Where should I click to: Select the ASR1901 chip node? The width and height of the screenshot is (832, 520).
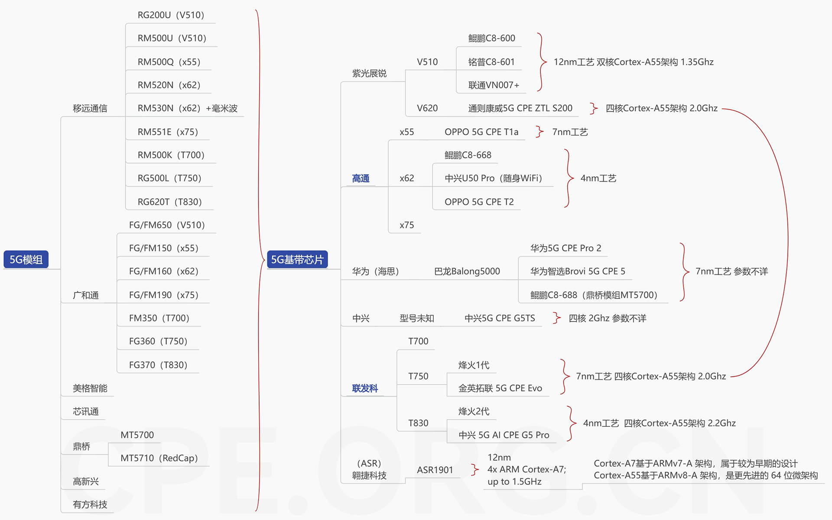click(x=435, y=470)
